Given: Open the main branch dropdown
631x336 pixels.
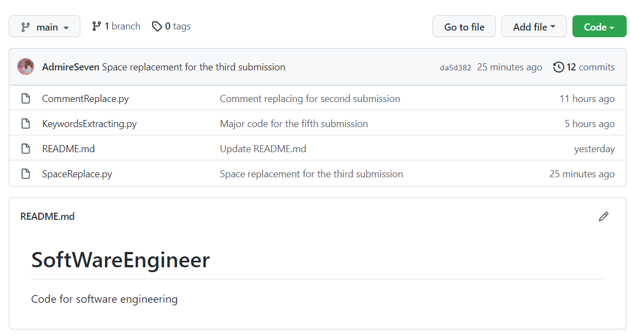Looking at the screenshot, I should pos(44,27).
